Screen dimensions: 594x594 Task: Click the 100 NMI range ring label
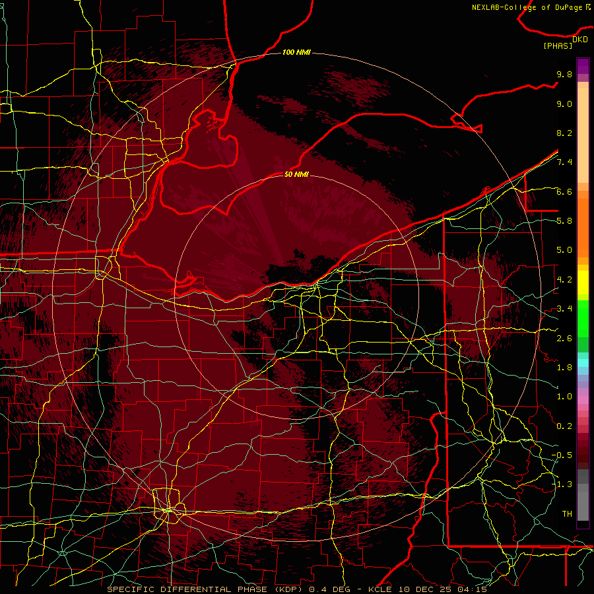pyautogui.click(x=296, y=52)
